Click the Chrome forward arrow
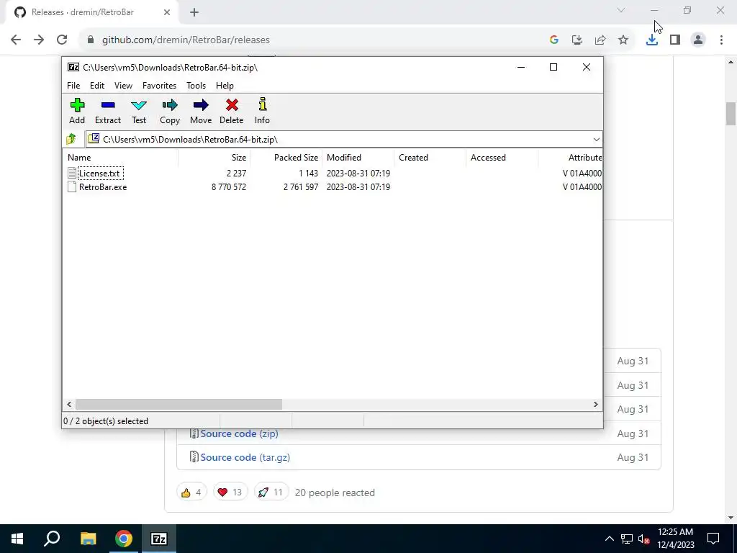Image resolution: width=737 pixels, height=553 pixels. pyautogui.click(x=39, y=40)
